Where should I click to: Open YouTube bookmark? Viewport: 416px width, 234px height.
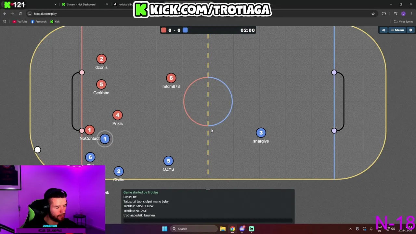tap(20, 22)
